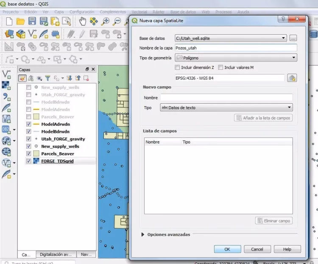Image resolution: width=318 pixels, height=264 pixels.
Task: Select the FORGE_TDSgrid layer name
Action: 57,161
